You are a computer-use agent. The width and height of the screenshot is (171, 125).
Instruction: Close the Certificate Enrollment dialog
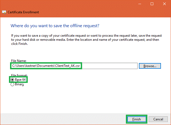click(164, 4)
